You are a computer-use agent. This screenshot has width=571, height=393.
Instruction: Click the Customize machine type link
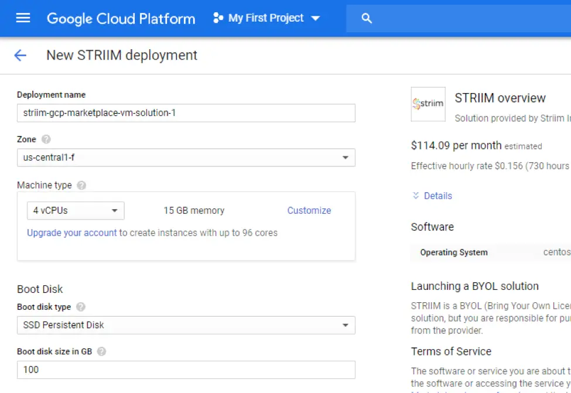[309, 210]
